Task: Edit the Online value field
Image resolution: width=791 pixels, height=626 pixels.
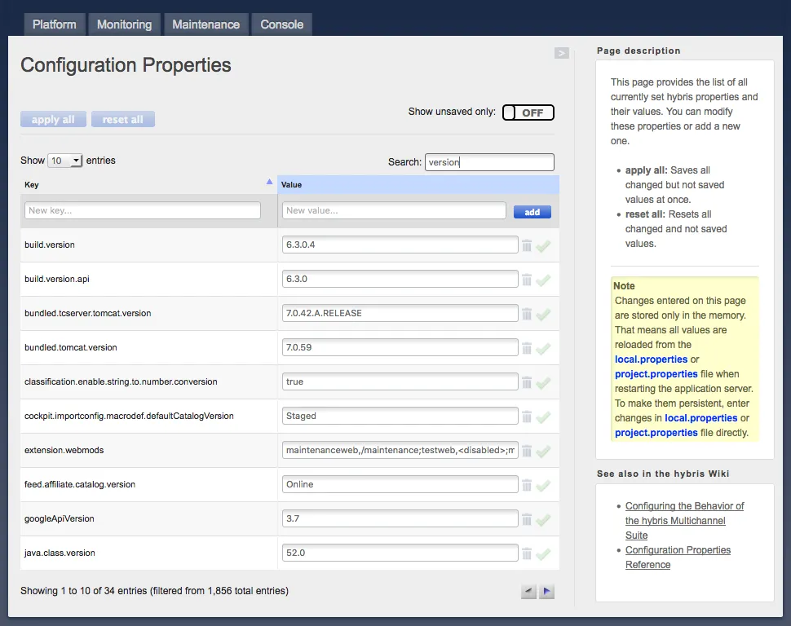Action: pos(400,484)
